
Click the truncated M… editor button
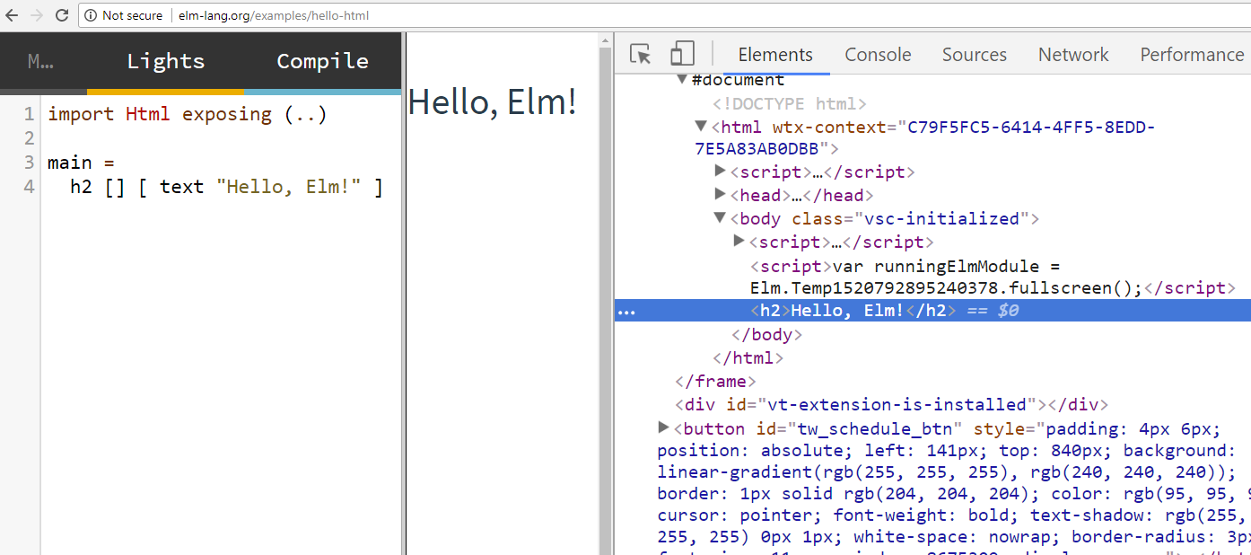(x=41, y=61)
